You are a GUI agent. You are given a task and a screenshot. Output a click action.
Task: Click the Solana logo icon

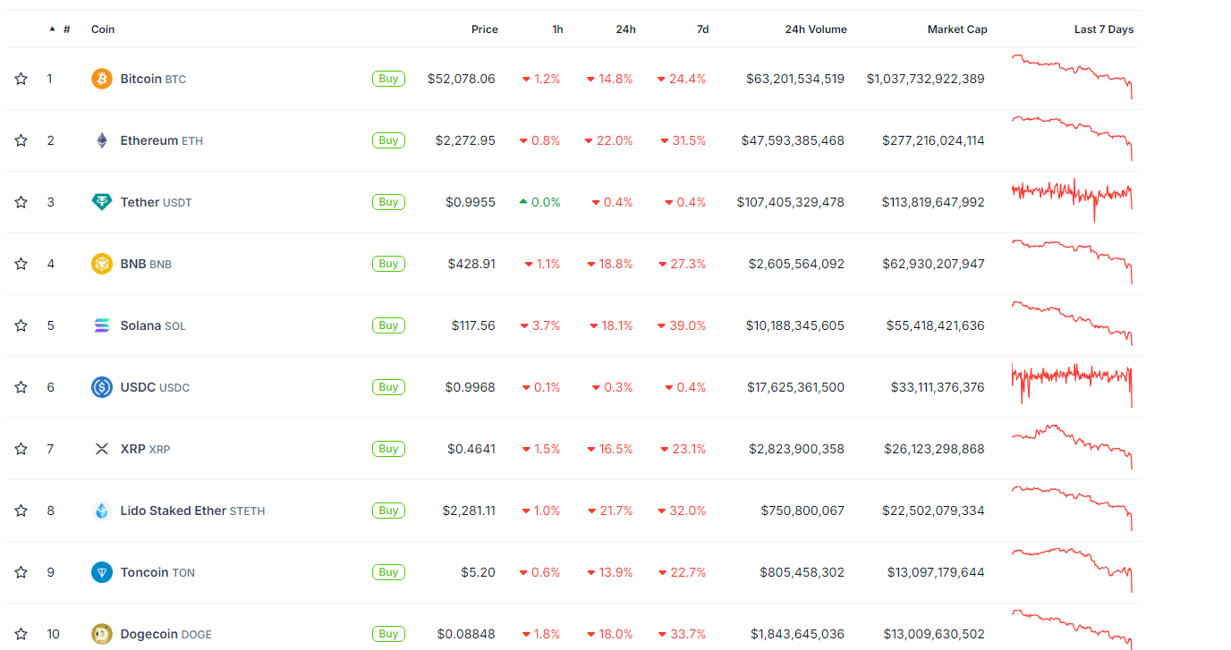[x=102, y=325]
